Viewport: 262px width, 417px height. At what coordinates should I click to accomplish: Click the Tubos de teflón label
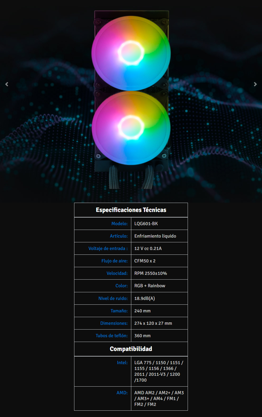[x=112, y=336]
